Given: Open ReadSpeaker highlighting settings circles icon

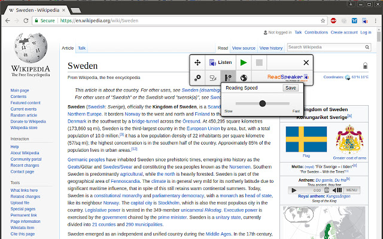Looking at the screenshot, I should click(x=197, y=78).
